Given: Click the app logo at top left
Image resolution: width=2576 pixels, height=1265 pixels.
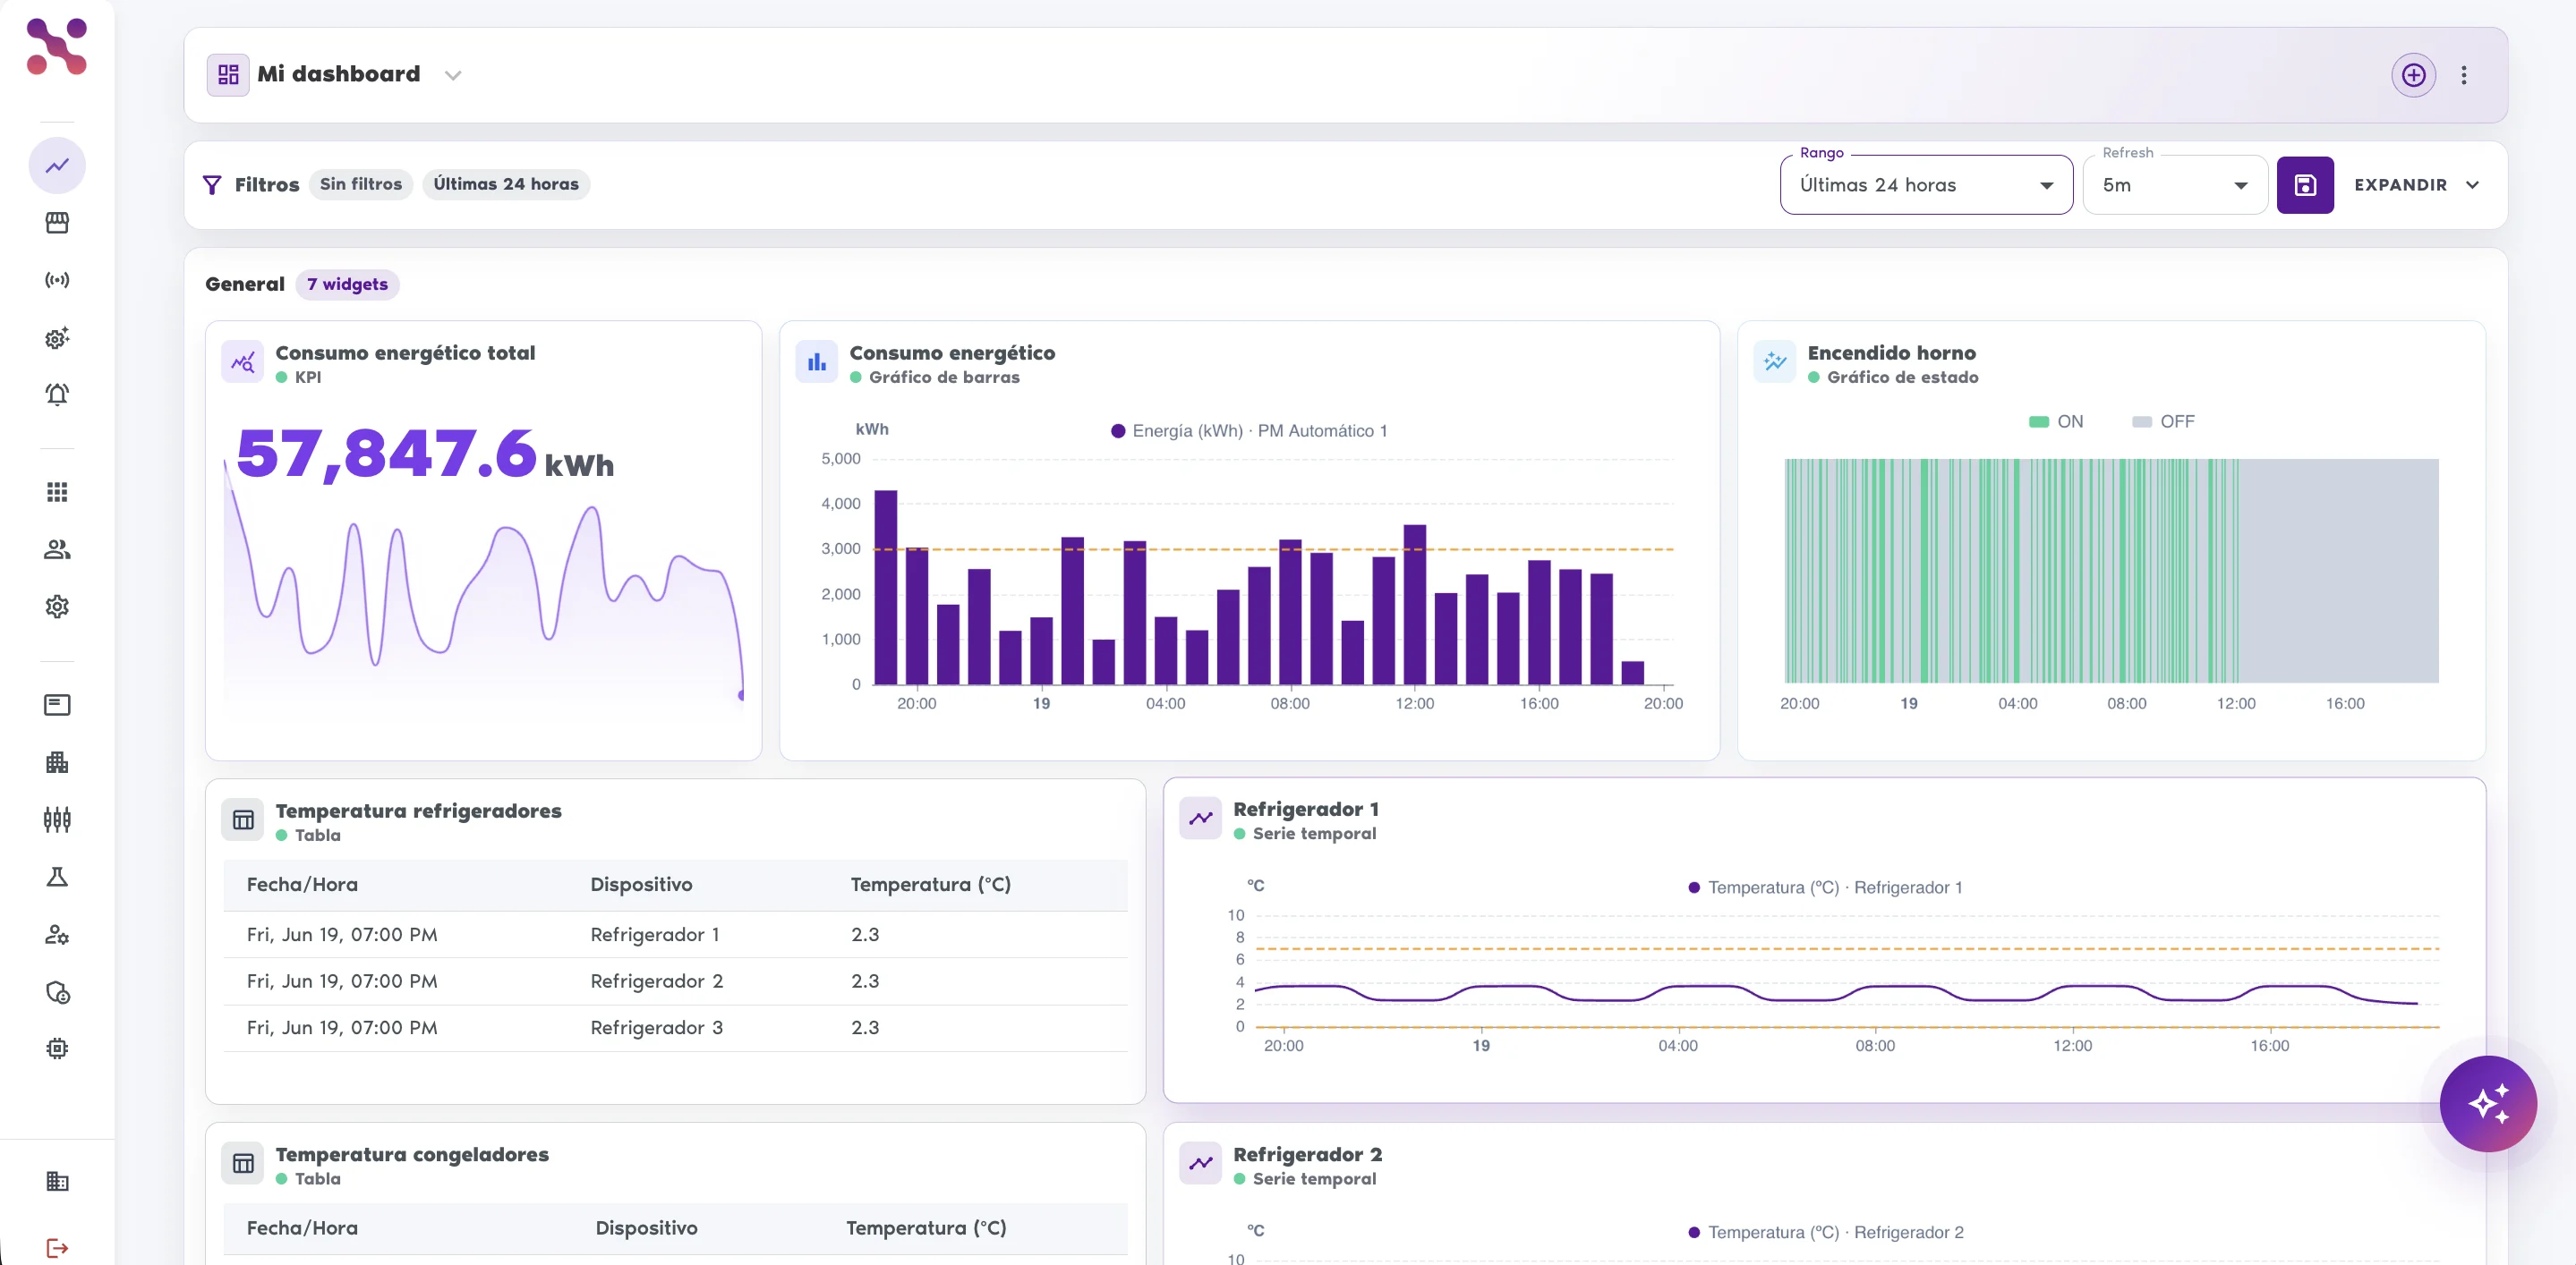Looking at the screenshot, I should tap(57, 46).
